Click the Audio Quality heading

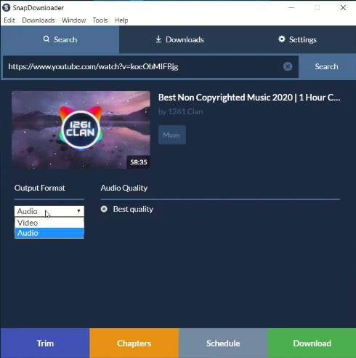pos(124,188)
